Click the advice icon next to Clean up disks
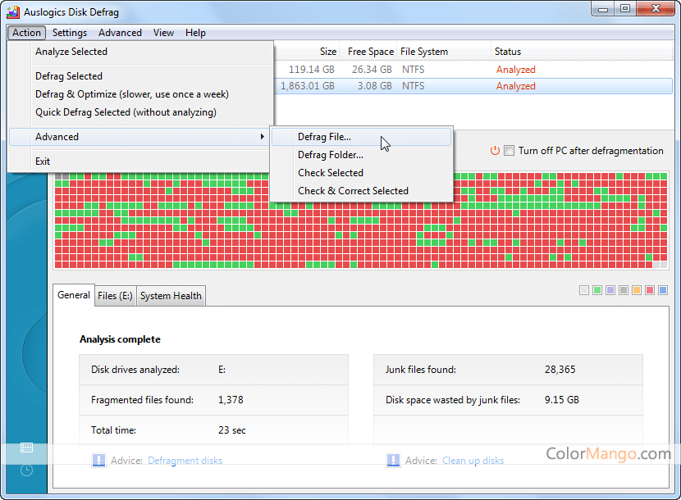The height and width of the screenshot is (500, 681). (x=393, y=460)
